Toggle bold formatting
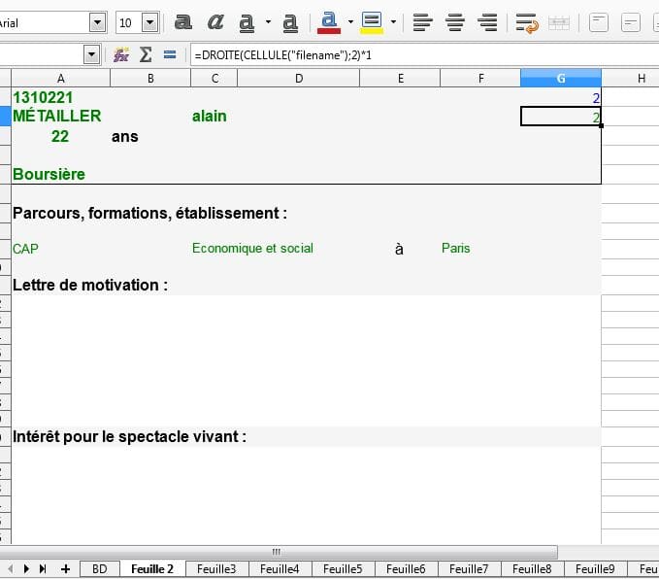 pos(183,22)
